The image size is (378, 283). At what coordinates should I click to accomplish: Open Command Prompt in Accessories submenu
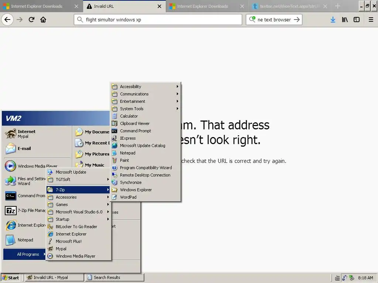click(145, 131)
